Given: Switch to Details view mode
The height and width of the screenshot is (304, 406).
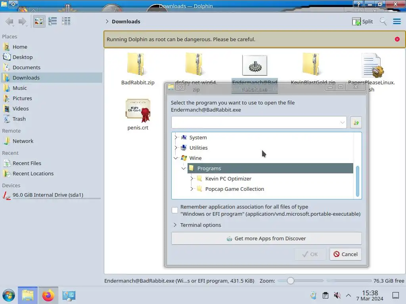Looking at the screenshot, I should (66, 21).
